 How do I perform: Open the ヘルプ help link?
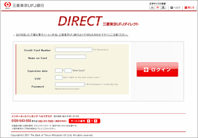(x=175, y=8)
